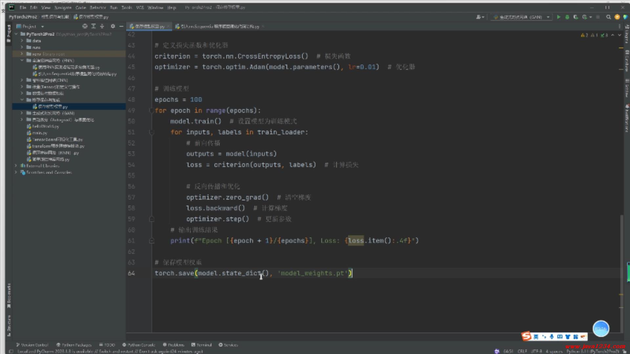Hide the Project tool window
The height and width of the screenshot is (354, 630).
[x=121, y=26]
